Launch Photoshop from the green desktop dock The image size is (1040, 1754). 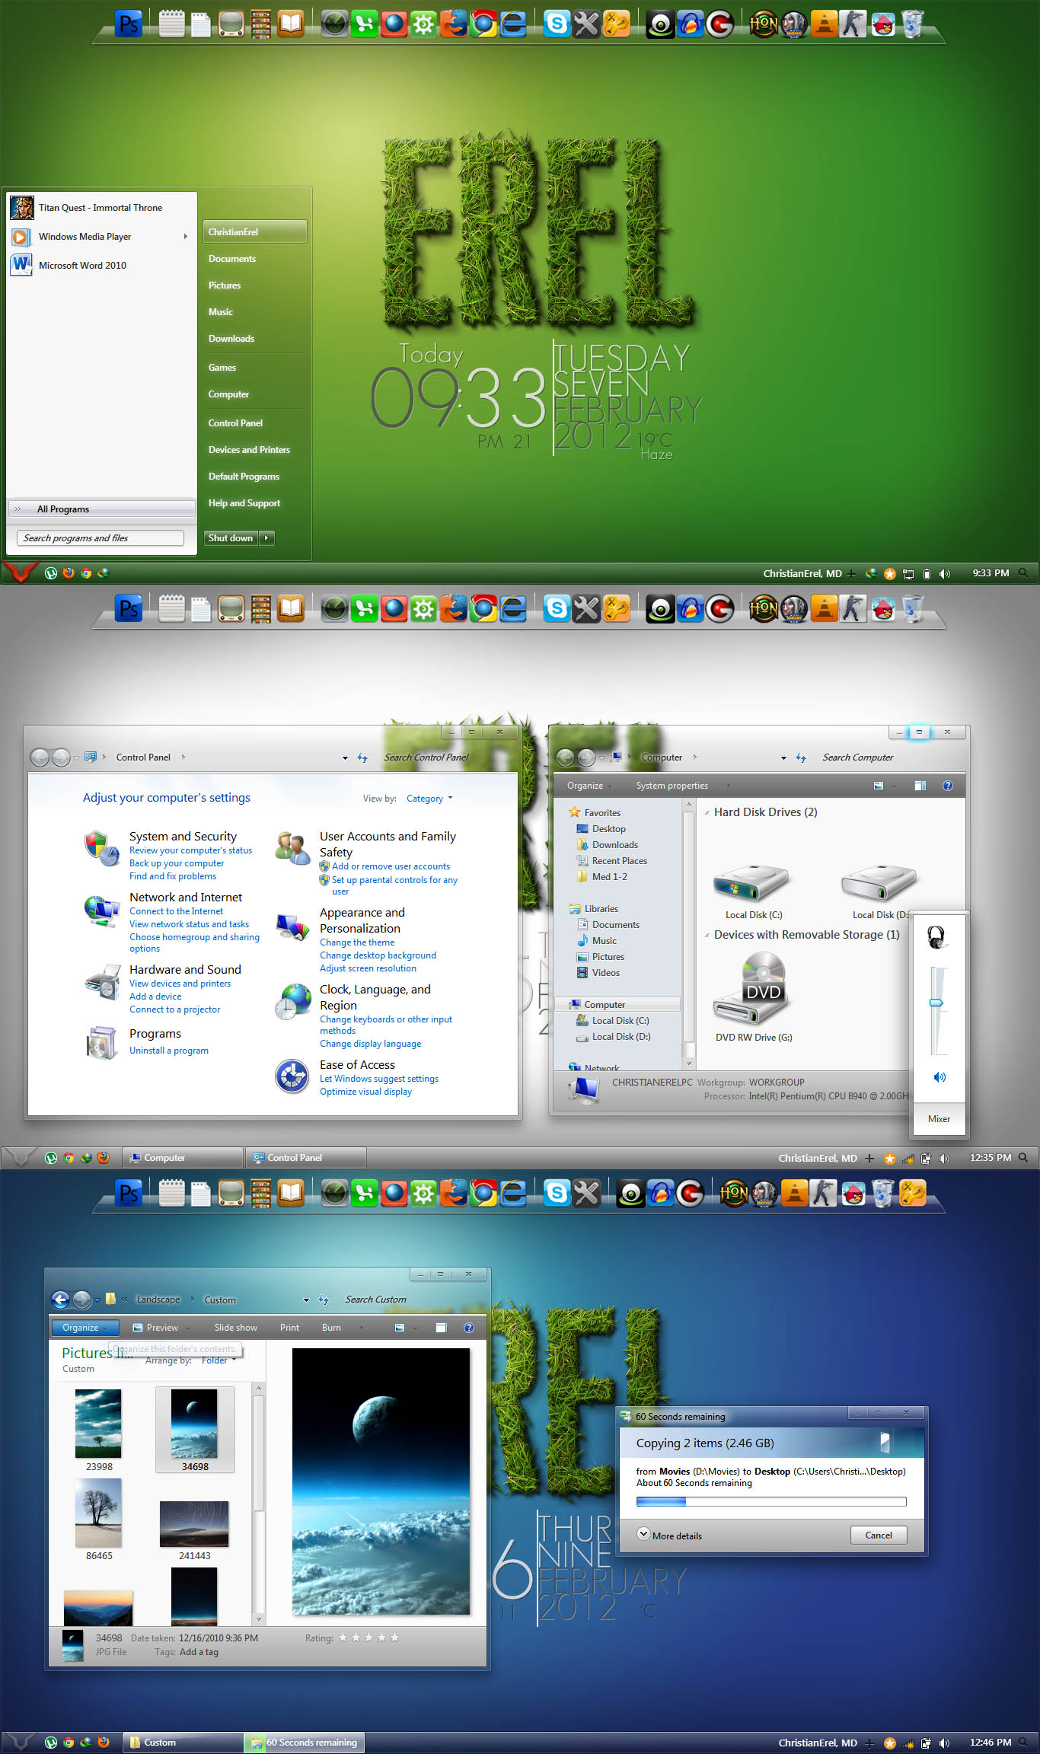click(129, 24)
